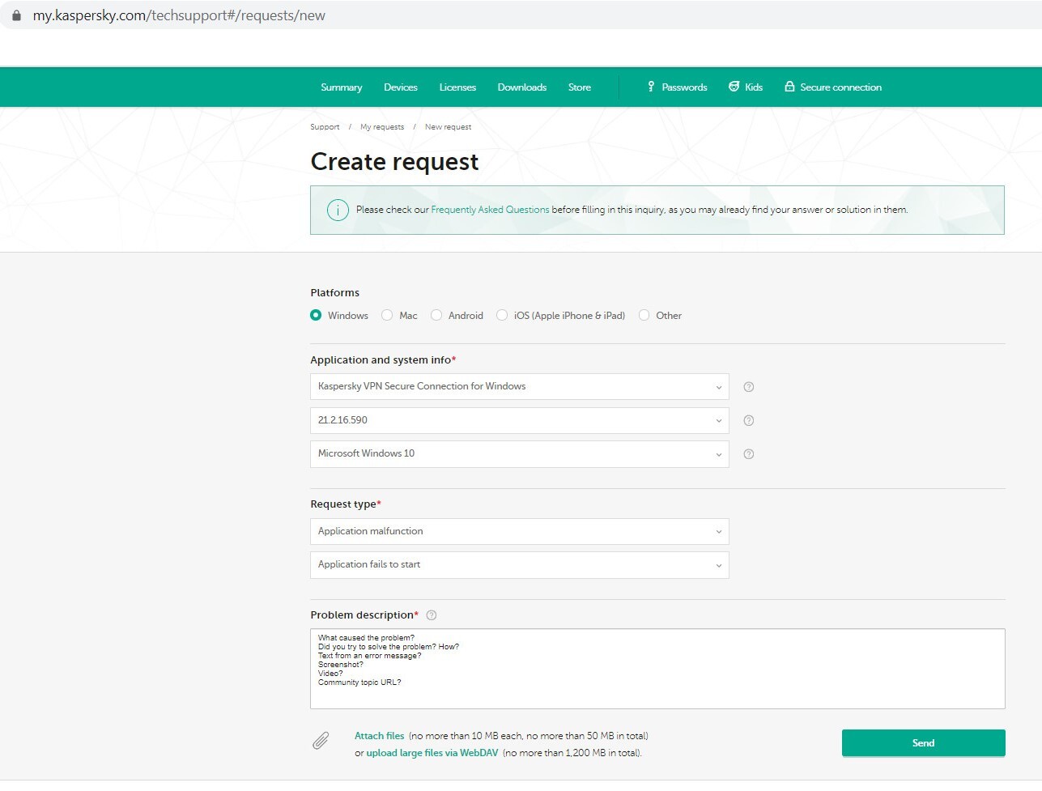Select the Windows platform radio button
The height and width of the screenshot is (791, 1042).
coord(316,315)
